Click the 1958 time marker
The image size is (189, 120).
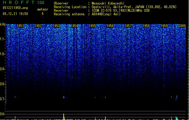[146, 26]
